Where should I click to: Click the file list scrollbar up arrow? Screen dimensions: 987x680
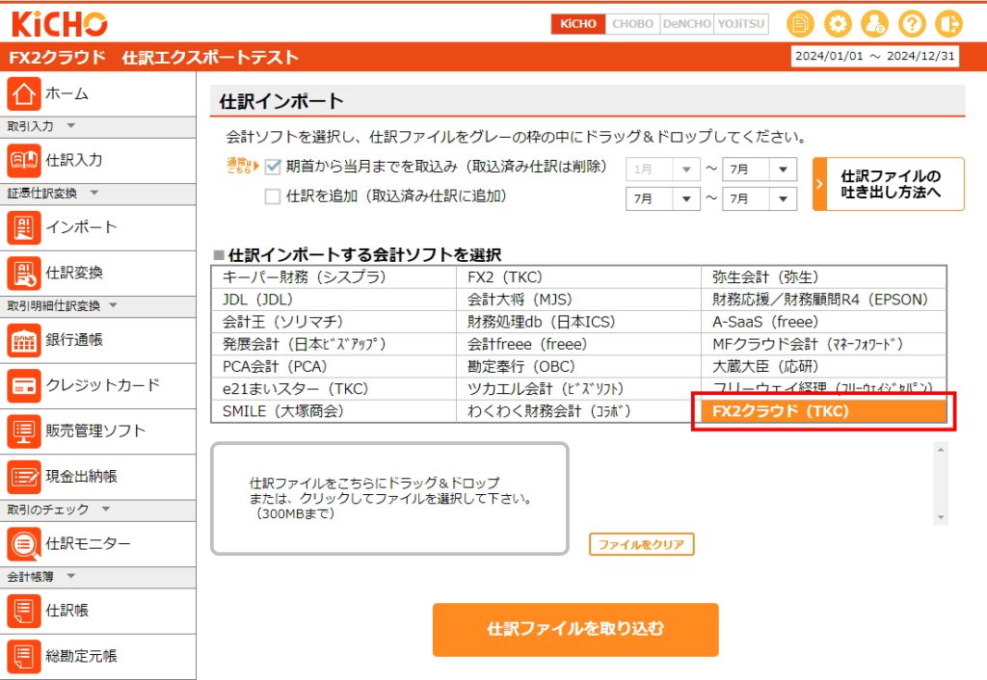(x=941, y=449)
